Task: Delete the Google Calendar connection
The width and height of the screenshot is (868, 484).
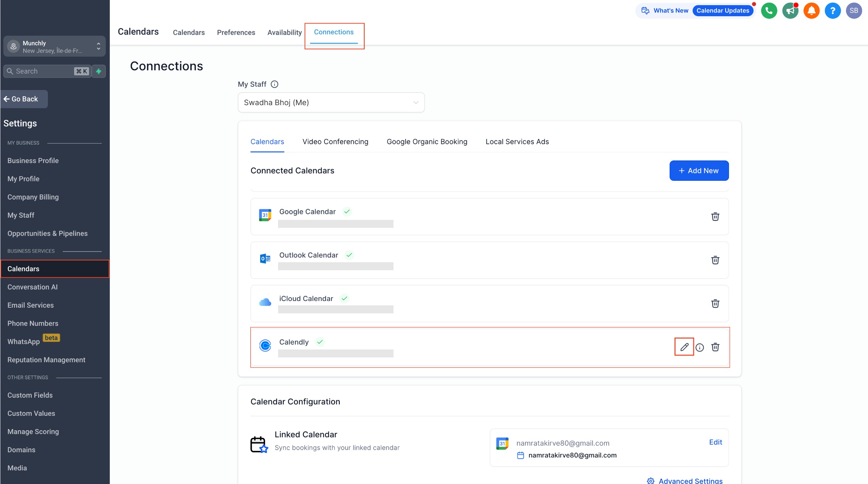Action: [x=715, y=217]
